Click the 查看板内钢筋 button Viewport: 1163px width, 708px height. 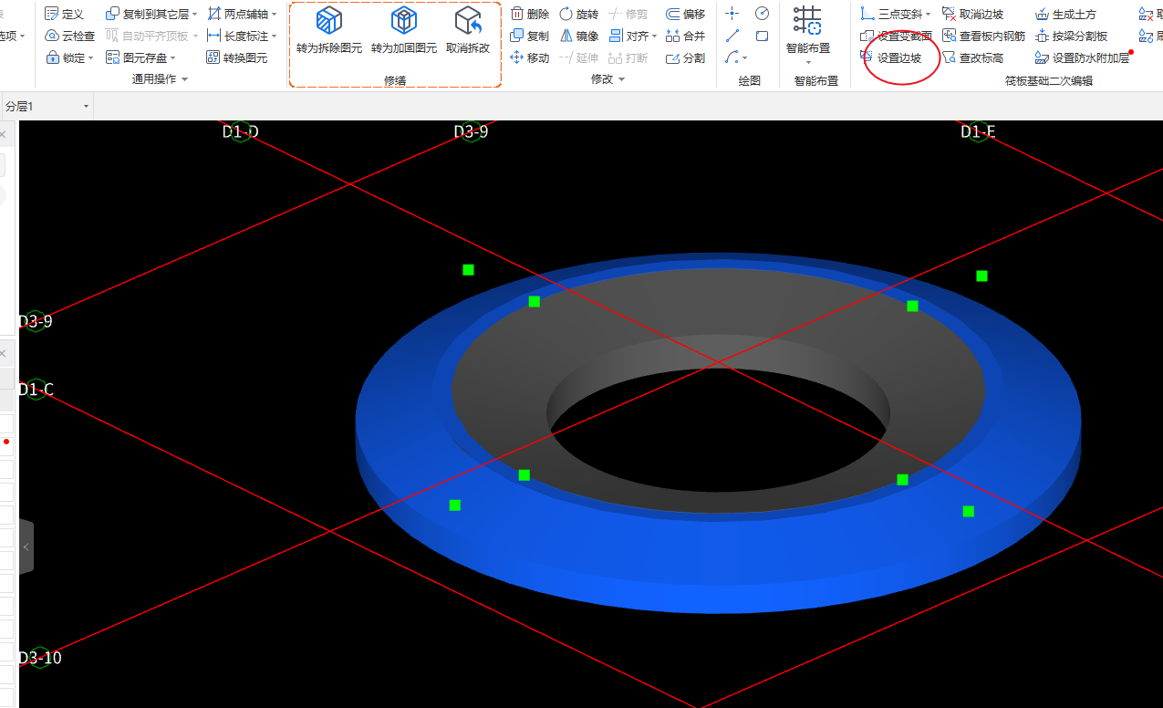pyautogui.click(x=982, y=36)
